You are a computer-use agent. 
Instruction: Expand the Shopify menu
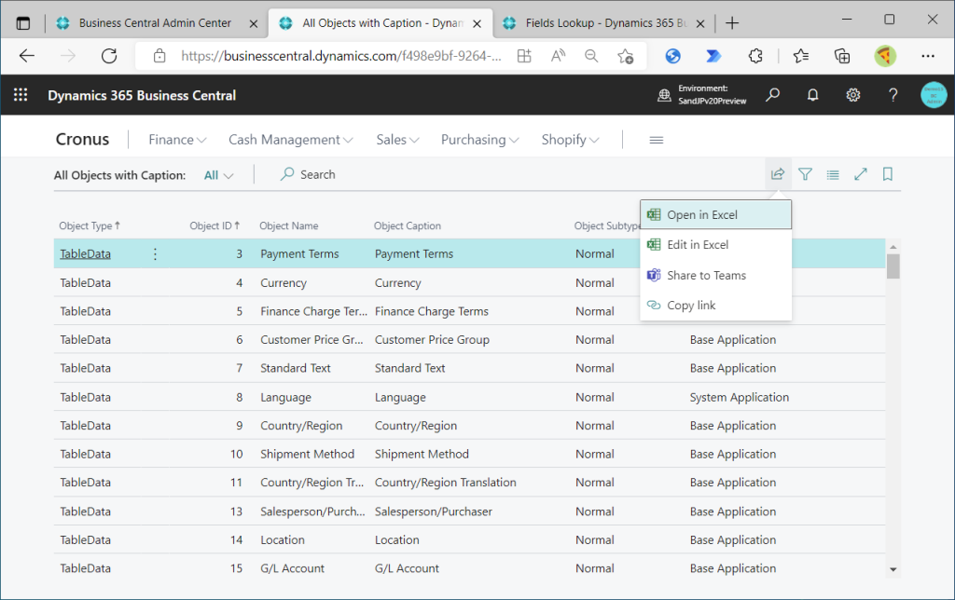click(x=570, y=140)
